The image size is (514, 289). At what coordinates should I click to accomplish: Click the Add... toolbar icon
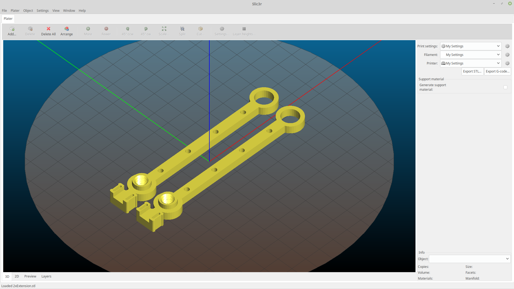click(x=12, y=29)
